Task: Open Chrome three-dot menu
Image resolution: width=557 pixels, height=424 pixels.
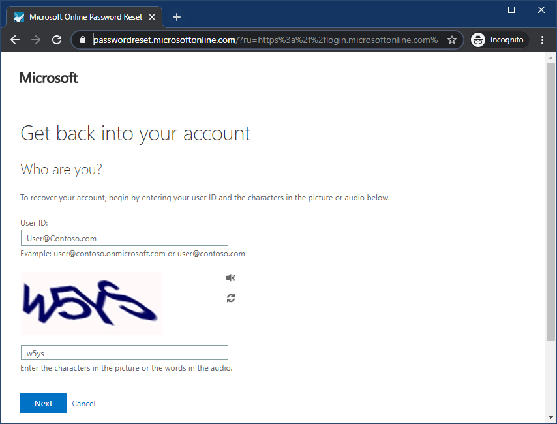Action: point(542,40)
